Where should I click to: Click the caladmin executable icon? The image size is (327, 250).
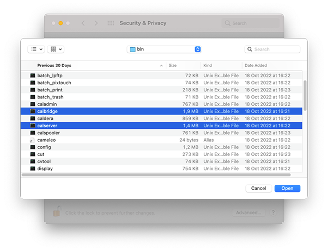[33, 104]
